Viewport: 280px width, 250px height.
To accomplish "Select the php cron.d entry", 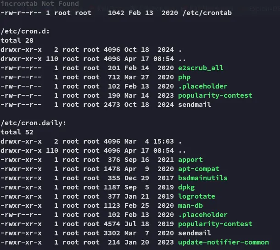I will pos(184,77).
